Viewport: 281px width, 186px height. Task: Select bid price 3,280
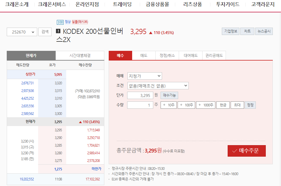click(x=58, y=153)
